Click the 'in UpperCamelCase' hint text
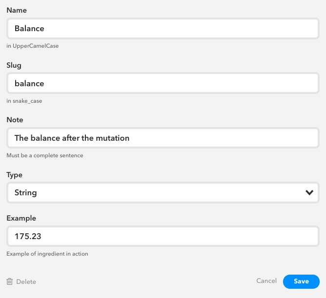This screenshot has height=298, width=326. (x=33, y=46)
